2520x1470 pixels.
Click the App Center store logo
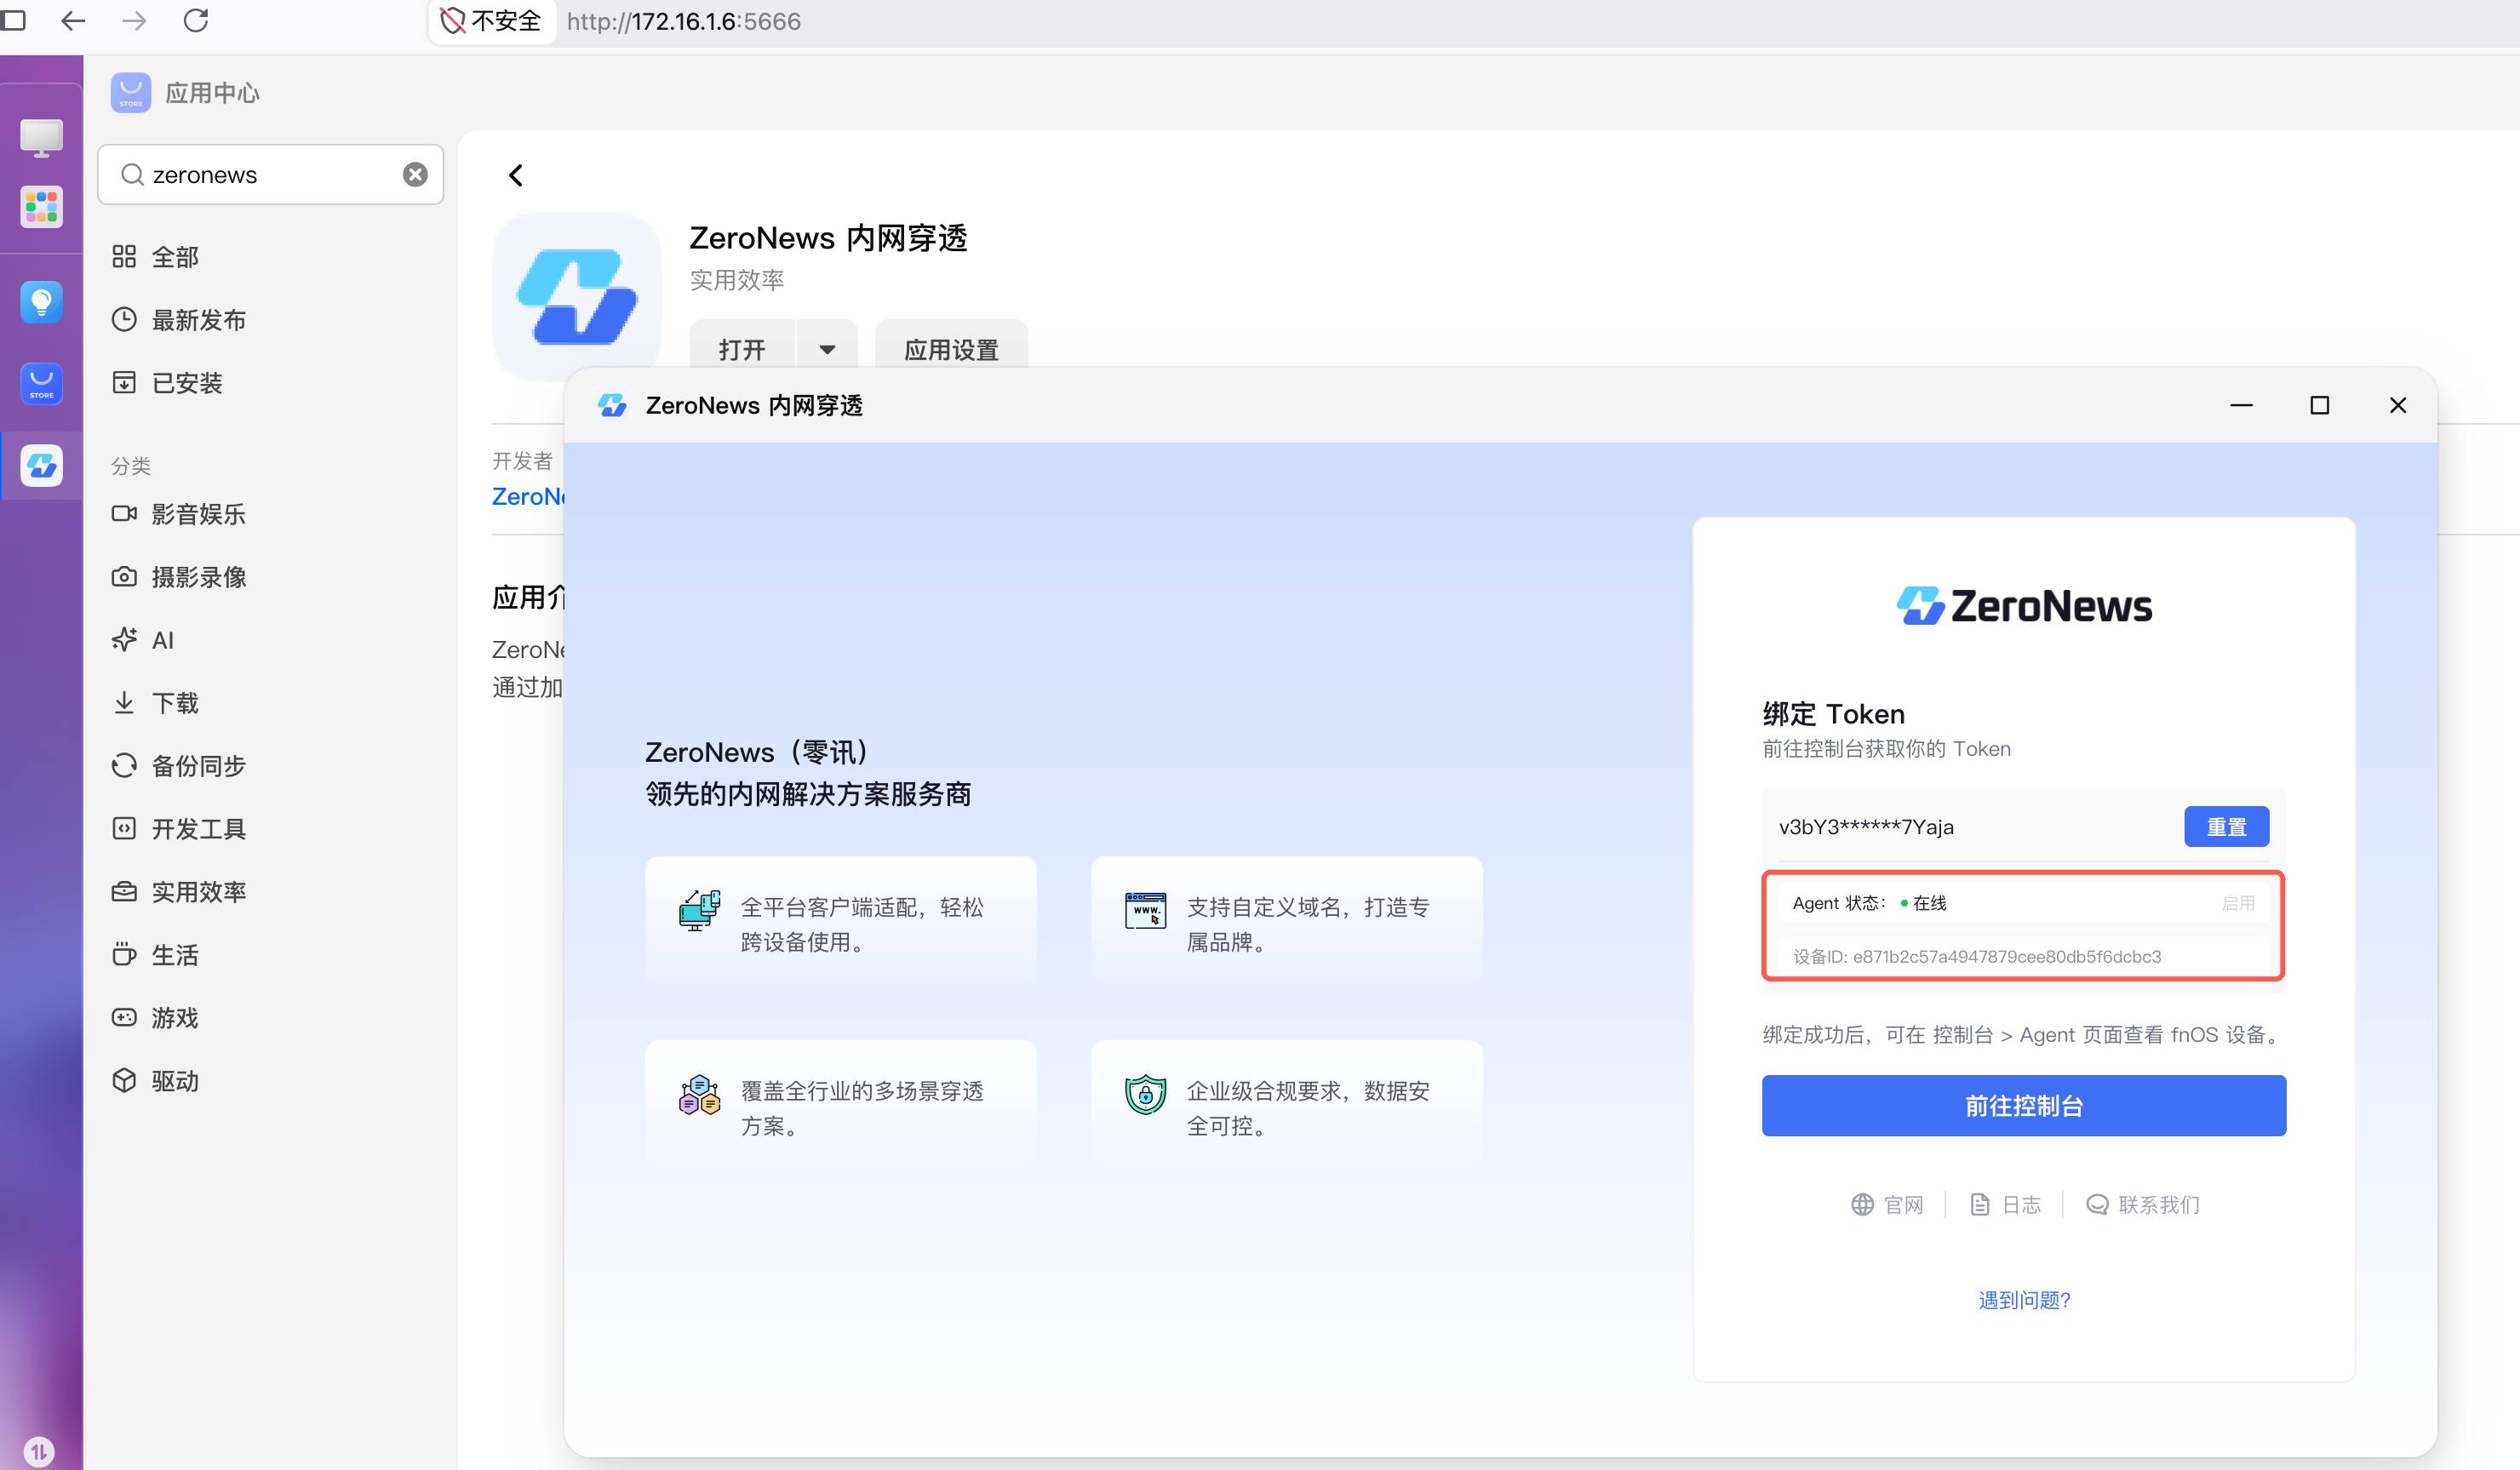(131, 93)
